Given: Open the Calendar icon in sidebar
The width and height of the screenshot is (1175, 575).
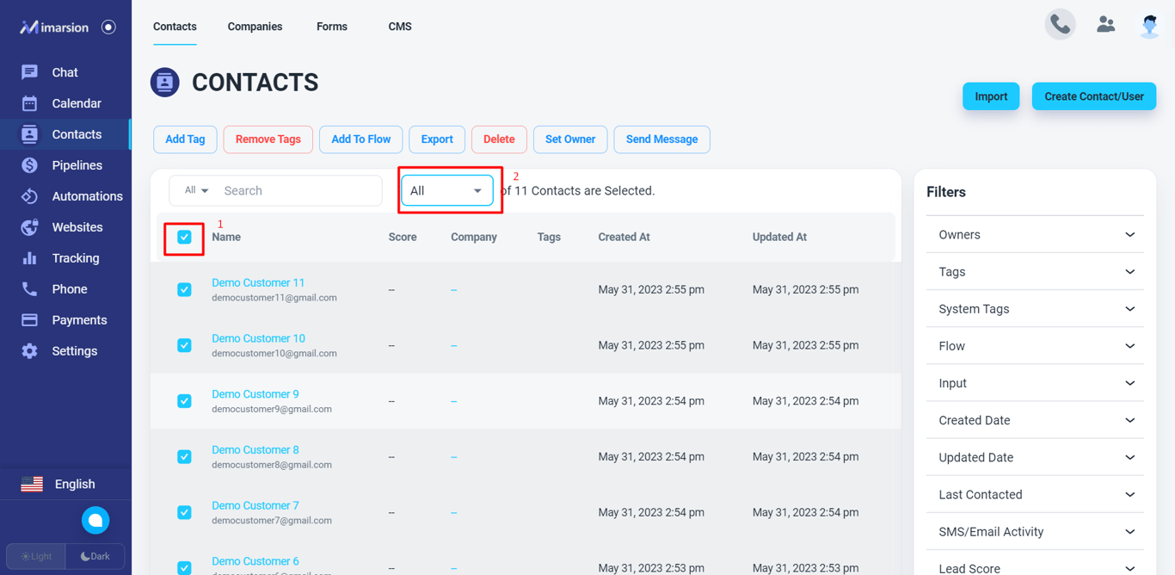Looking at the screenshot, I should 29,103.
